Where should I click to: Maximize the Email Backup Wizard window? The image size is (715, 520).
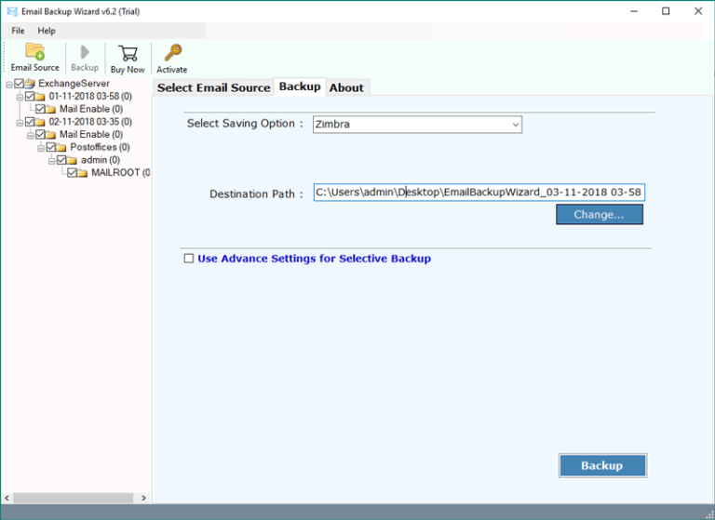666,11
